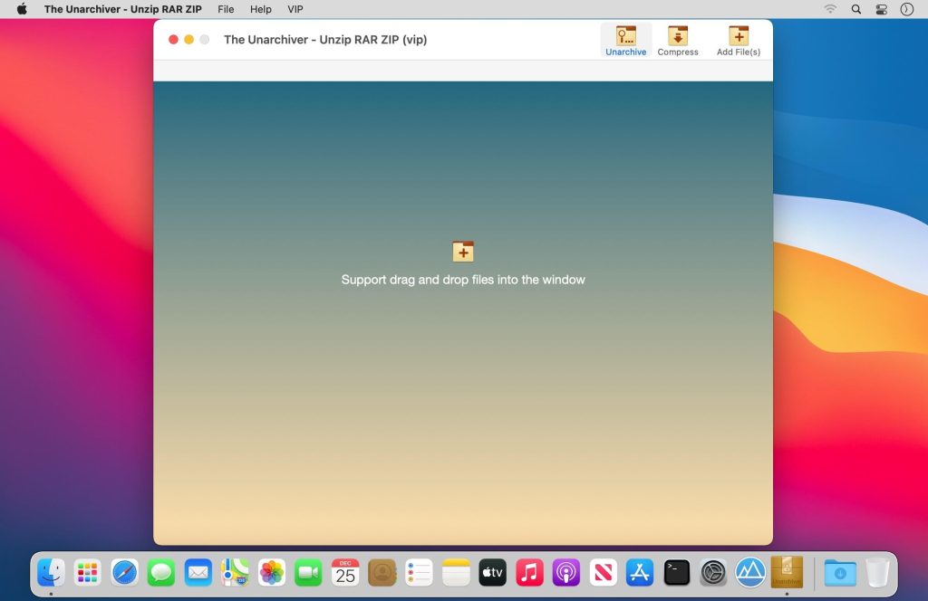
Task: Open System Preferences from the Dock
Action: pos(713,572)
